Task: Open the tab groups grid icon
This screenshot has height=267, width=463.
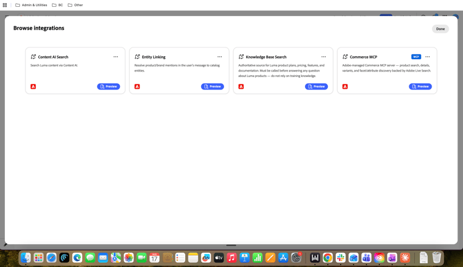Action: (x=5, y=5)
